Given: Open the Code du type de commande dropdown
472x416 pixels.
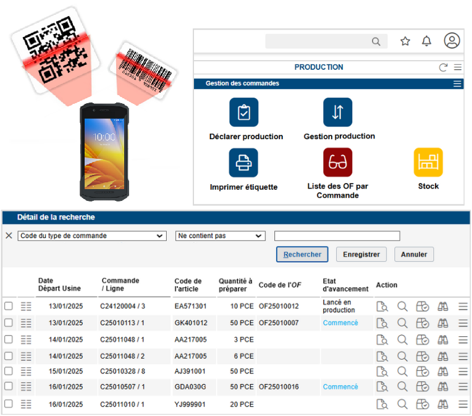Looking at the screenshot, I should pyautogui.click(x=92, y=236).
